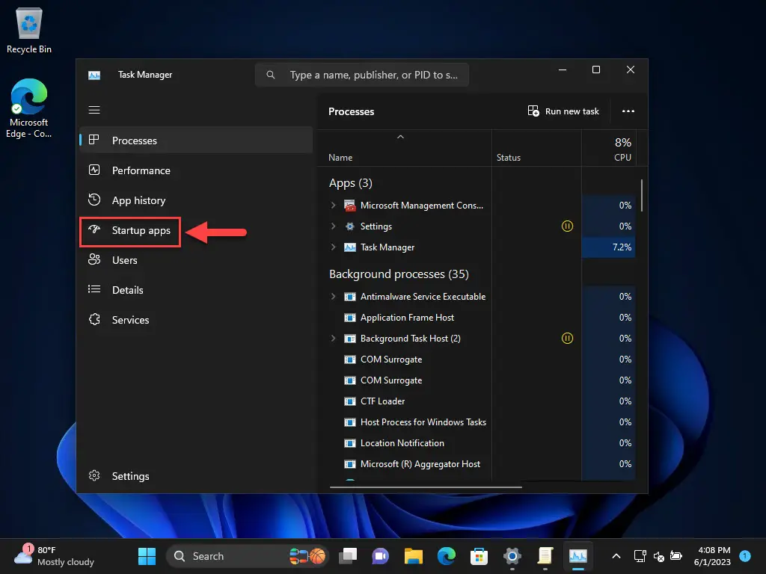Click the Task Manager icon in Apps list
The width and height of the screenshot is (766, 574).
click(x=350, y=247)
